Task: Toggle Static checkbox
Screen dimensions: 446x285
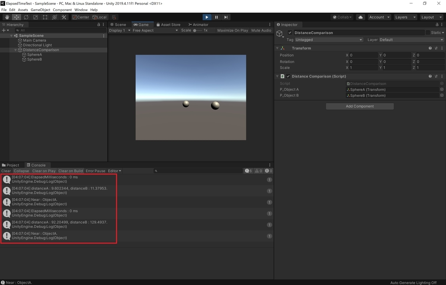Action: [x=428, y=33]
